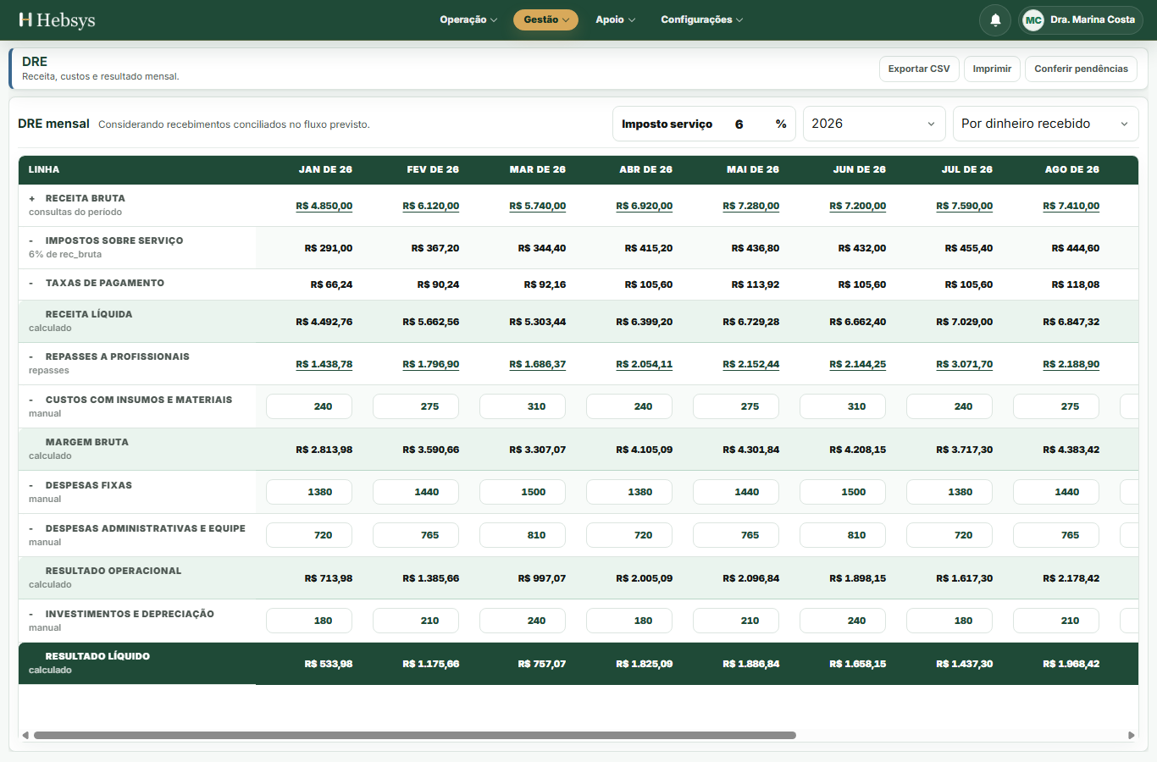Click the Taxas de Pagamento row label
This screenshot has height=762, width=1157.
(105, 283)
